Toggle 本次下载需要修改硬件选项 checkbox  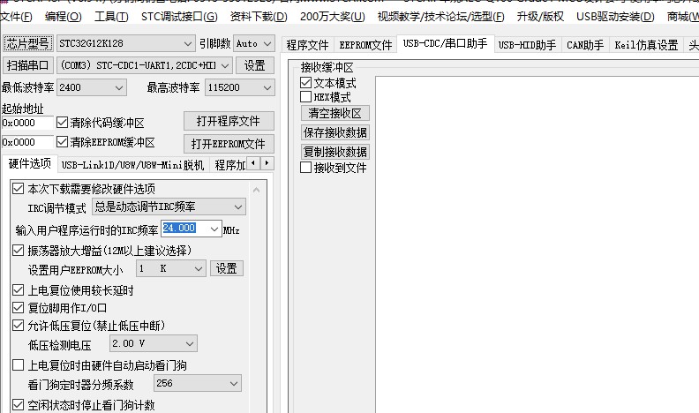pos(18,189)
